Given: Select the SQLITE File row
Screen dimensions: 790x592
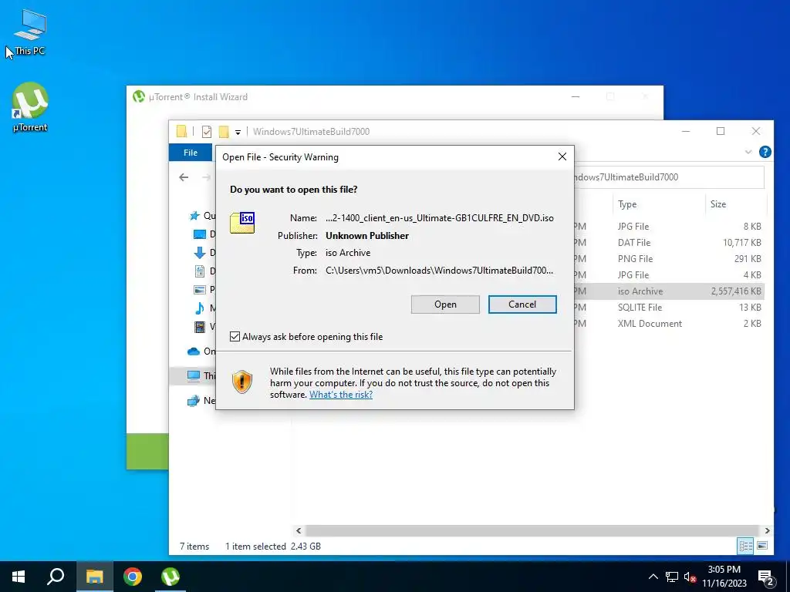Looking at the screenshot, I should (669, 307).
